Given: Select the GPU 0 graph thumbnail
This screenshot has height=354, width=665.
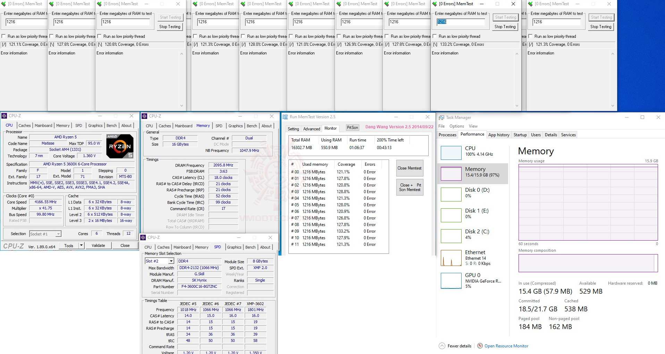Looking at the screenshot, I should point(451,281).
